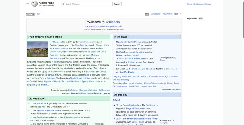Click the Sophia Hutchins link

(x=148, y=86)
